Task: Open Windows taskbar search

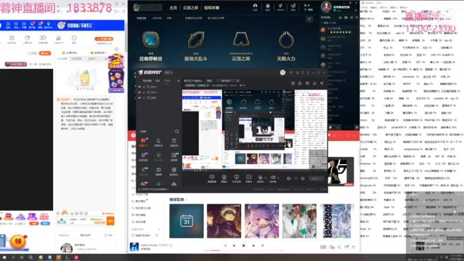Action: click(13, 258)
